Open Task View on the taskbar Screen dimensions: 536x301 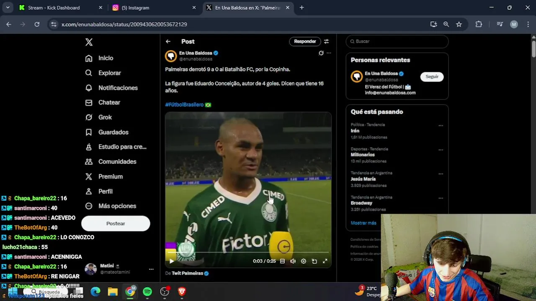tap(79, 292)
